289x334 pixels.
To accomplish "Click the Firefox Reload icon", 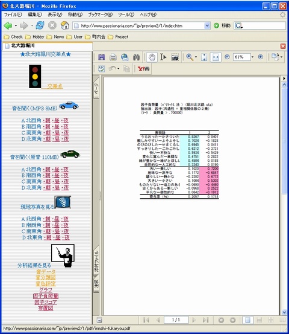I will click(40, 25).
